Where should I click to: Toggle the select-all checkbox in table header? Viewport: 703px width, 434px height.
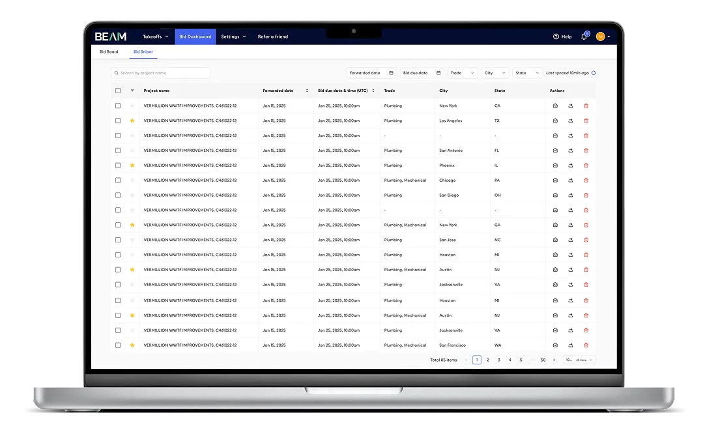point(118,91)
